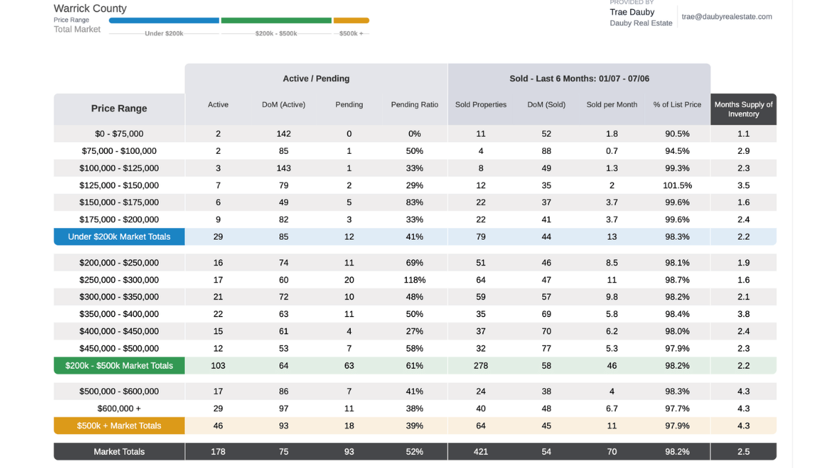The width and height of the screenshot is (832, 468).
Task: Click the Under $200k Market Totals row label
Action: point(119,237)
